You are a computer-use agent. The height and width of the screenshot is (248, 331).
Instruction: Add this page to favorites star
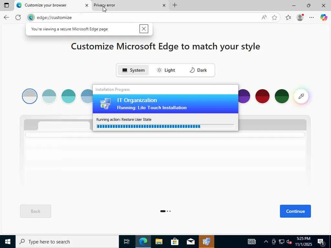pos(274,17)
